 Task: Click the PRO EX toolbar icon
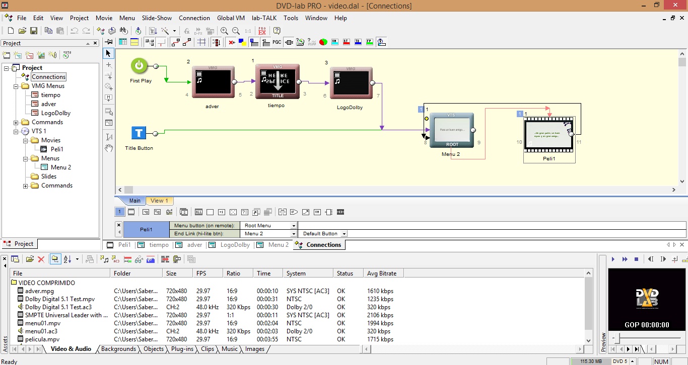click(x=262, y=31)
